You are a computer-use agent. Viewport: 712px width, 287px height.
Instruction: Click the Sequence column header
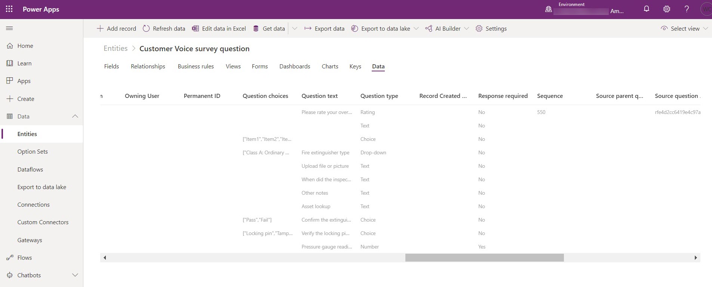point(550,96)
